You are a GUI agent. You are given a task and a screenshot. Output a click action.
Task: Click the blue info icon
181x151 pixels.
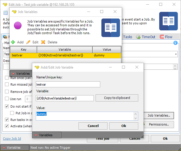pyautogui.click(x=175, y=43)
